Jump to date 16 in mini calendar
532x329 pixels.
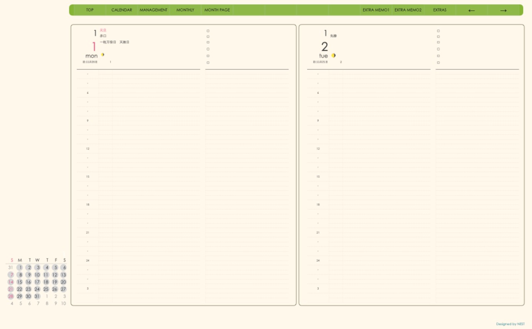[x=28, y=282]
